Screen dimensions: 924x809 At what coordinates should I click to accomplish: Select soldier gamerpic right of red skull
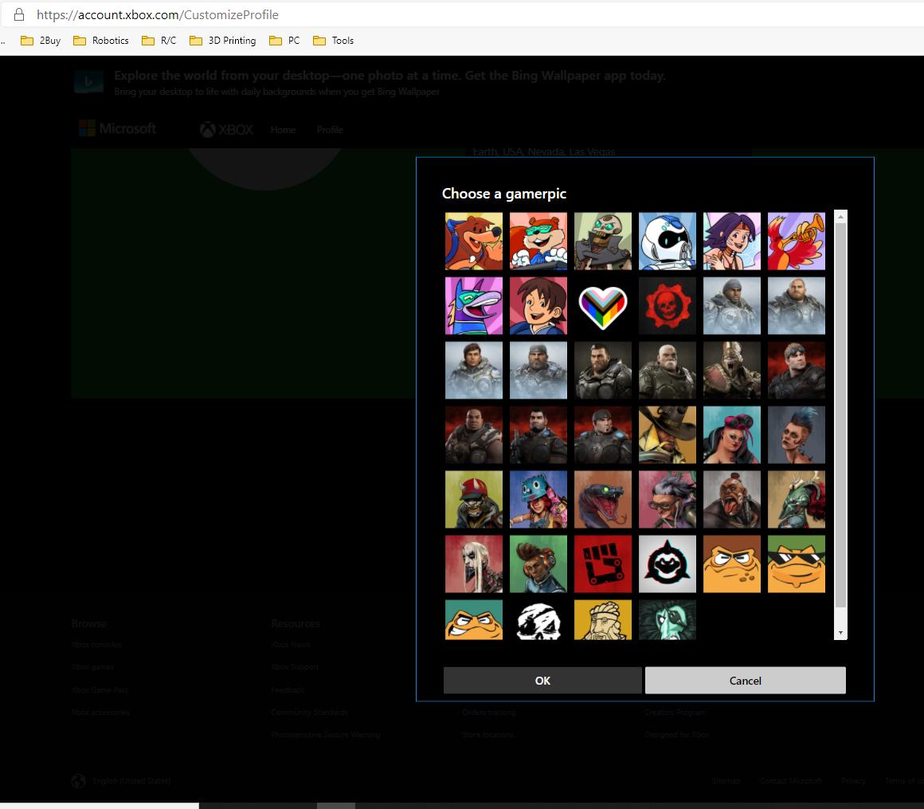coord(732,306)
